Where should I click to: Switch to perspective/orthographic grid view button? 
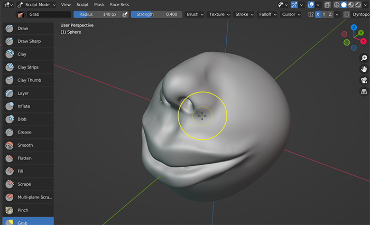click(x=364, y=91)
